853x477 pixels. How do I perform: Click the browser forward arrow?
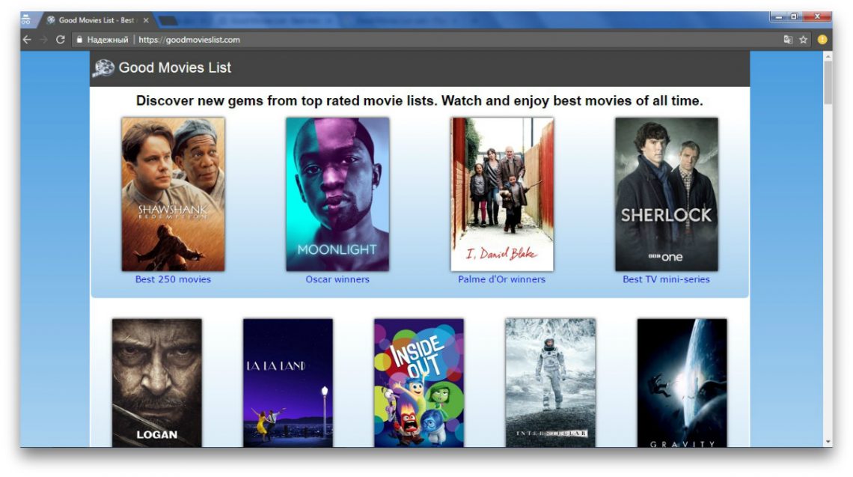44,39
